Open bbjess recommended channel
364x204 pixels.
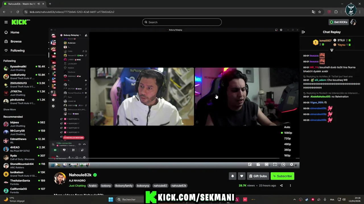(24, 124)
